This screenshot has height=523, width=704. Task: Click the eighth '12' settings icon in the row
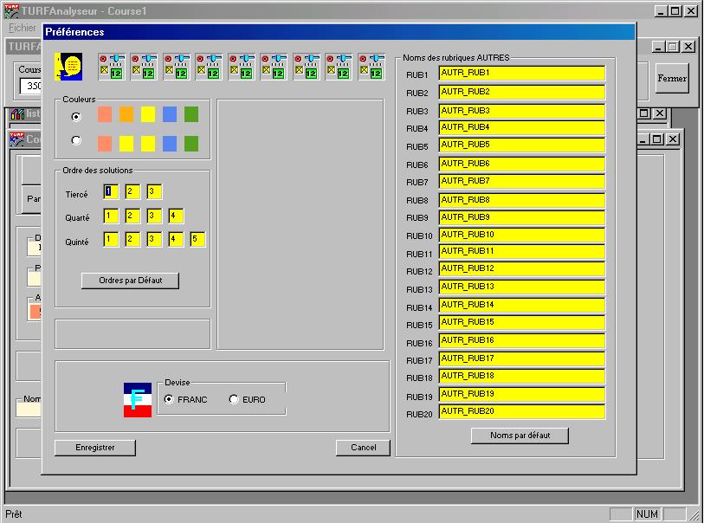(x=339, y=67)
